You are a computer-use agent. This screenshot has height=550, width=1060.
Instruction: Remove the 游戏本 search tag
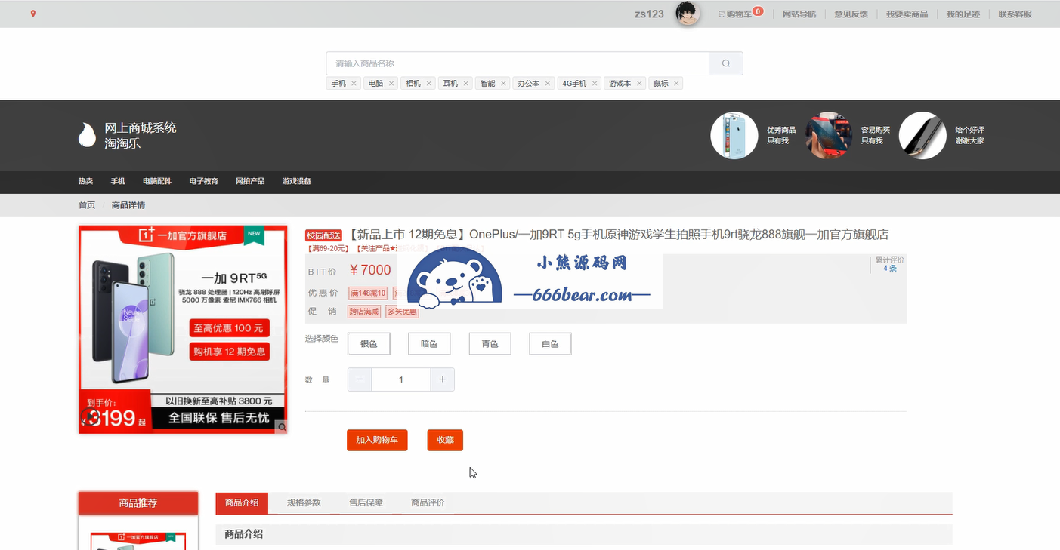coord(639,84)
